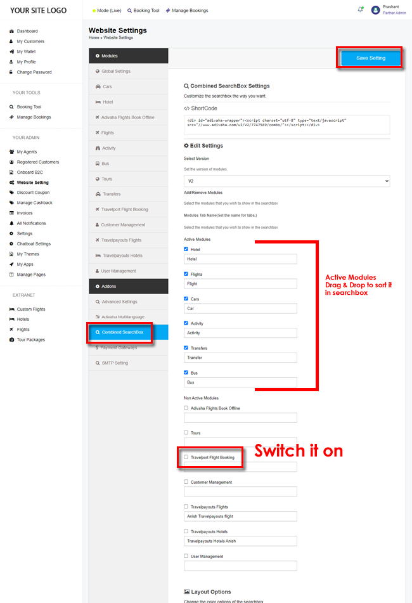Click the Manage Bookings plane icon in sidebar
Viewport: 412px width, 603px height.
coord(11,117)
